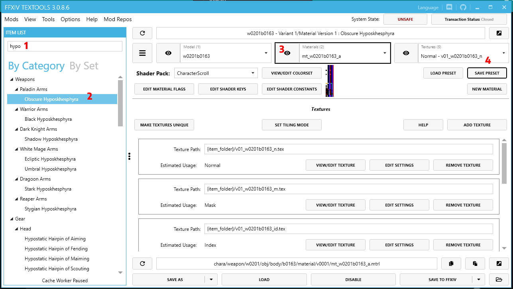Click the textures Help button

click(x=423, y=125)
